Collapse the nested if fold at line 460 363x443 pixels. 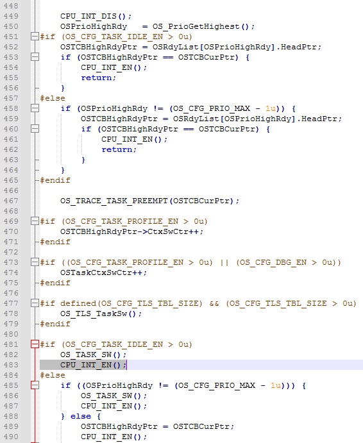pos(35,129)
